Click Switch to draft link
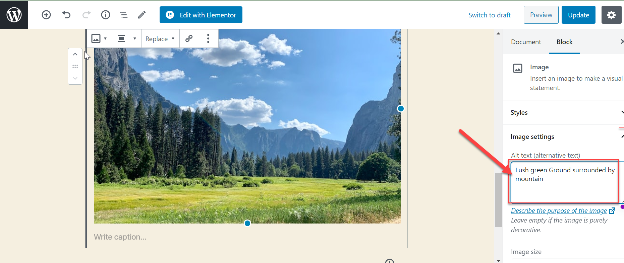 489,15
